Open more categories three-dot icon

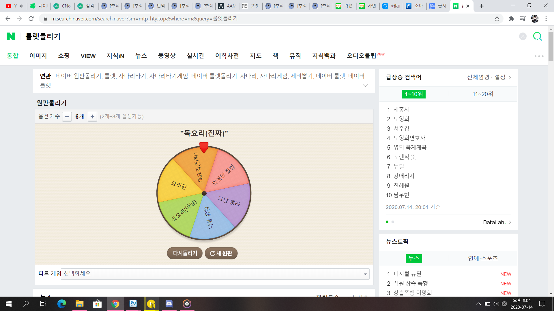point(539,56)
